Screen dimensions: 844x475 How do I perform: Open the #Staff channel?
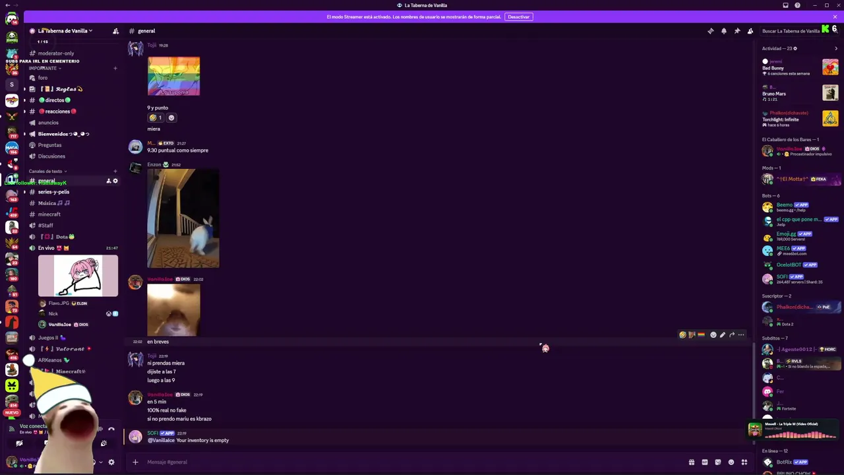(45, 226)
